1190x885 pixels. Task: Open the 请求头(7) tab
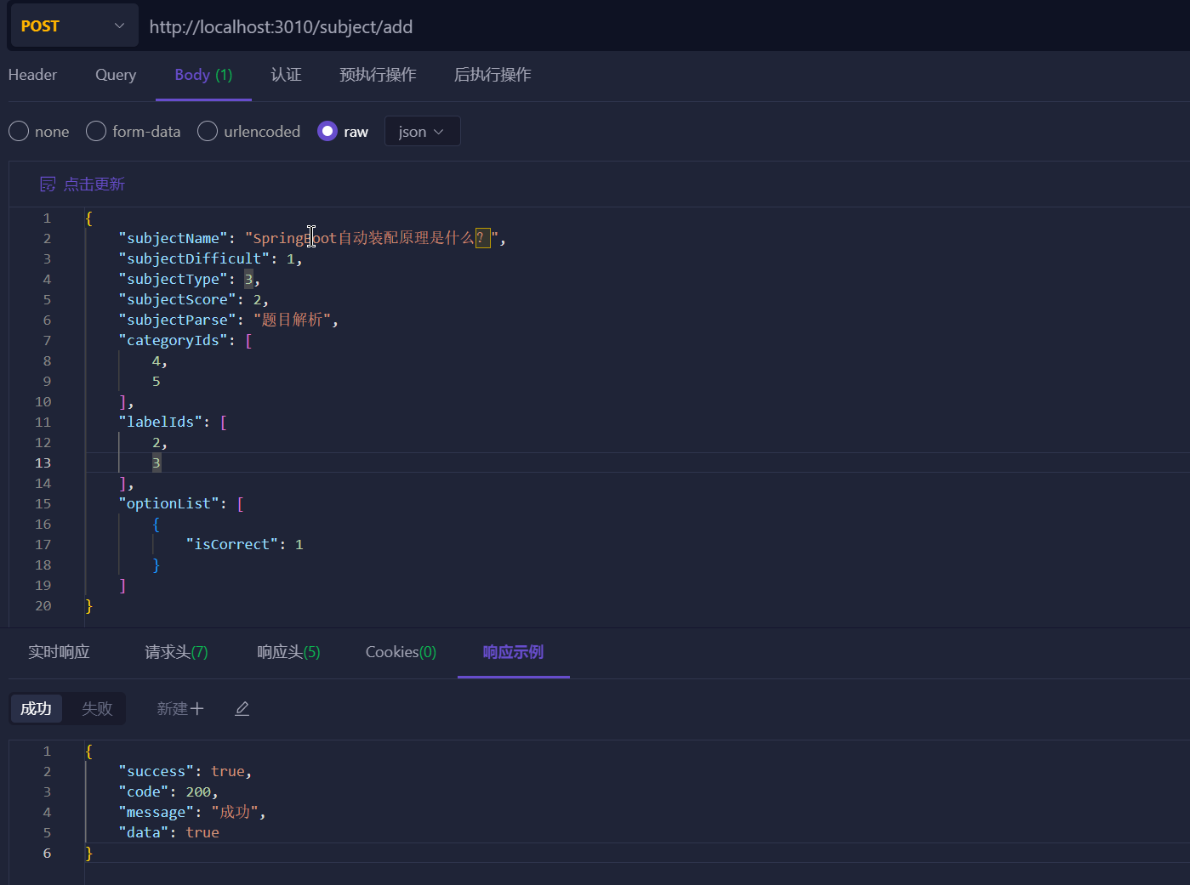tap(176, 652)
